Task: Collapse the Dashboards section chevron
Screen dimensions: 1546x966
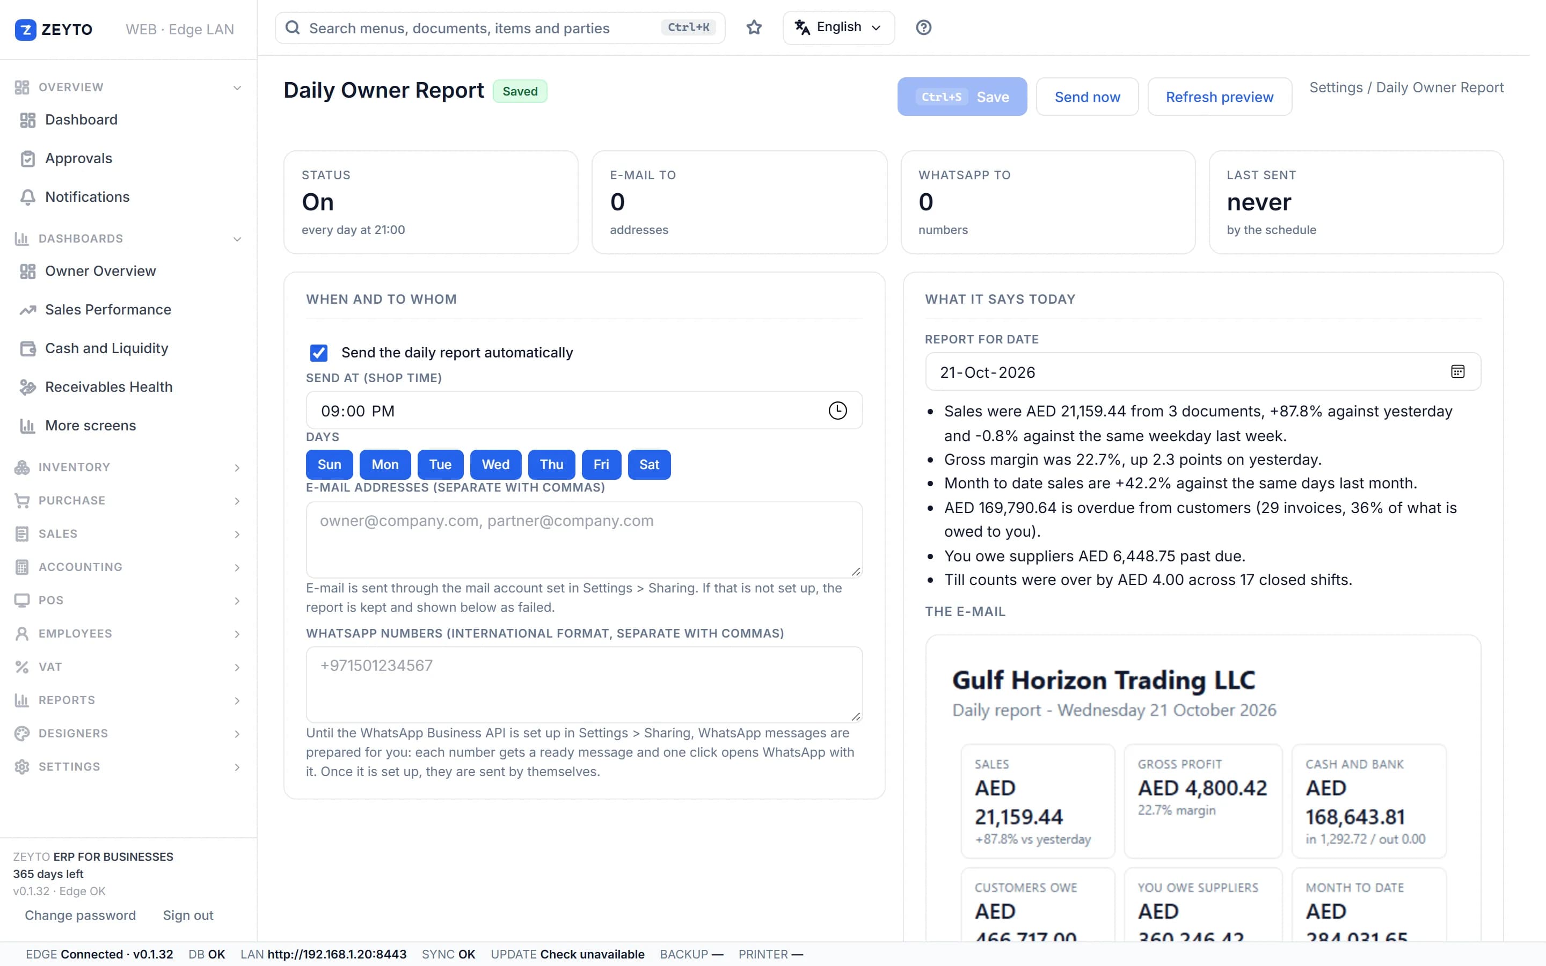Action: tap(237, 239)
